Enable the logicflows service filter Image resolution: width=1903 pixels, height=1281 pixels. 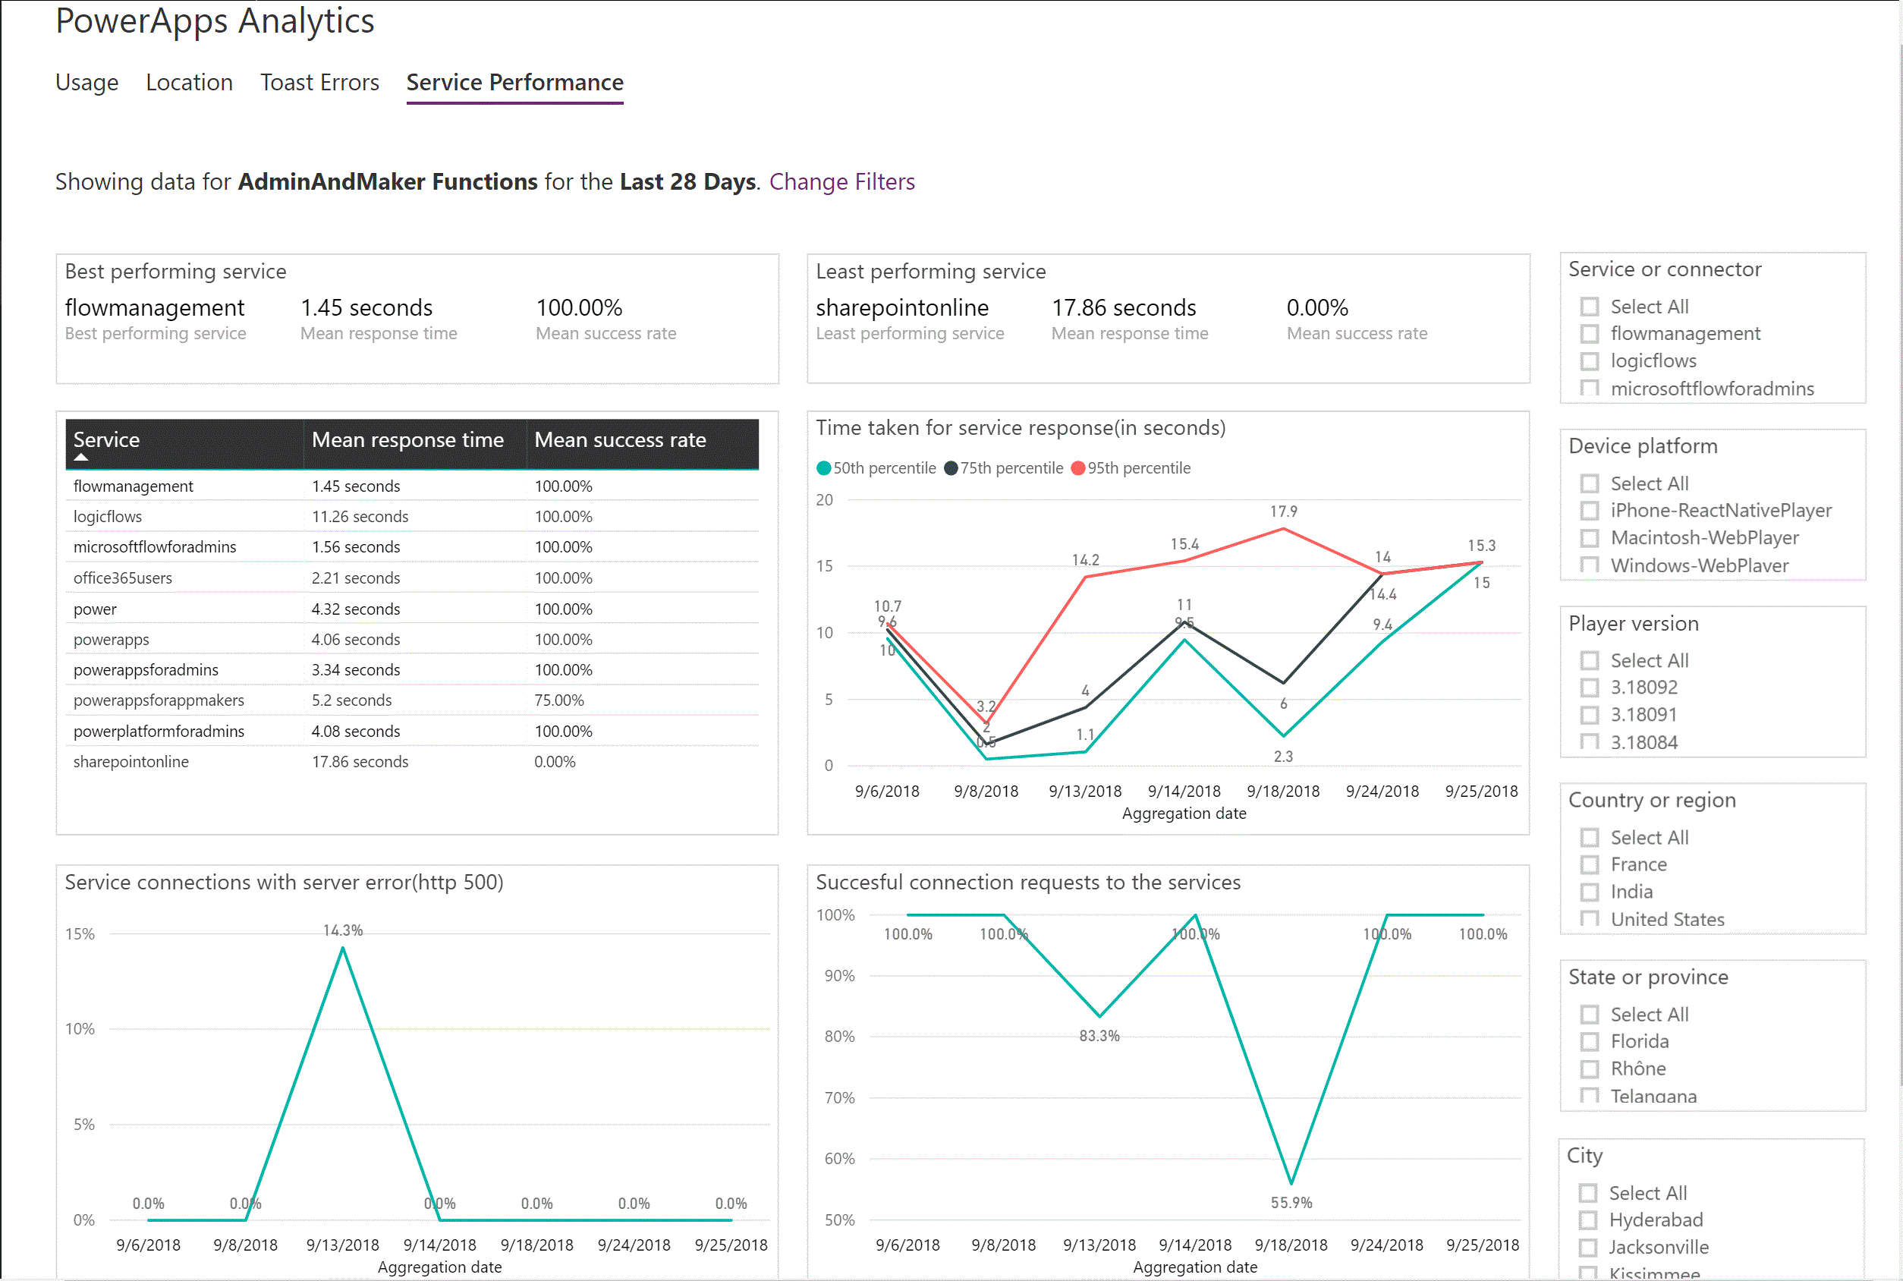tap(1589, 361)
